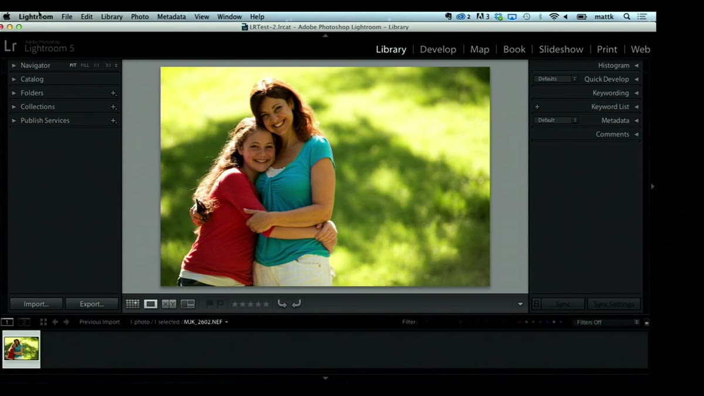Click filmstrip grid shortcut icon

pyautogui.click(x=43, y=322)
